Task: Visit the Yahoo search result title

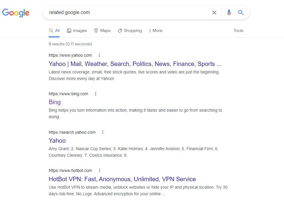Action: pyautogui.click(x=57, y=141)
